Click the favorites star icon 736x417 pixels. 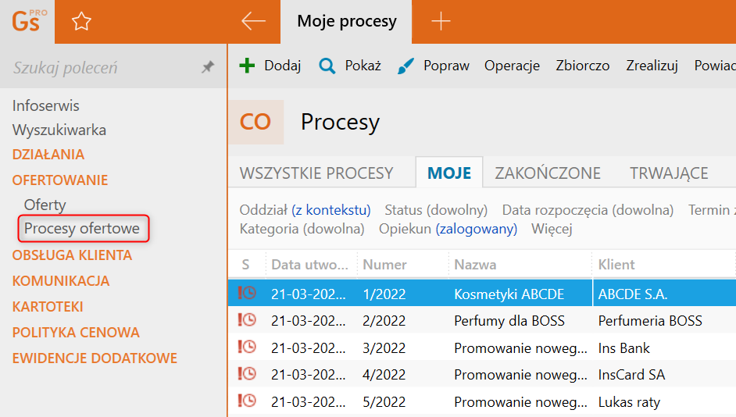pyautogui.click(x=81, y=22)
